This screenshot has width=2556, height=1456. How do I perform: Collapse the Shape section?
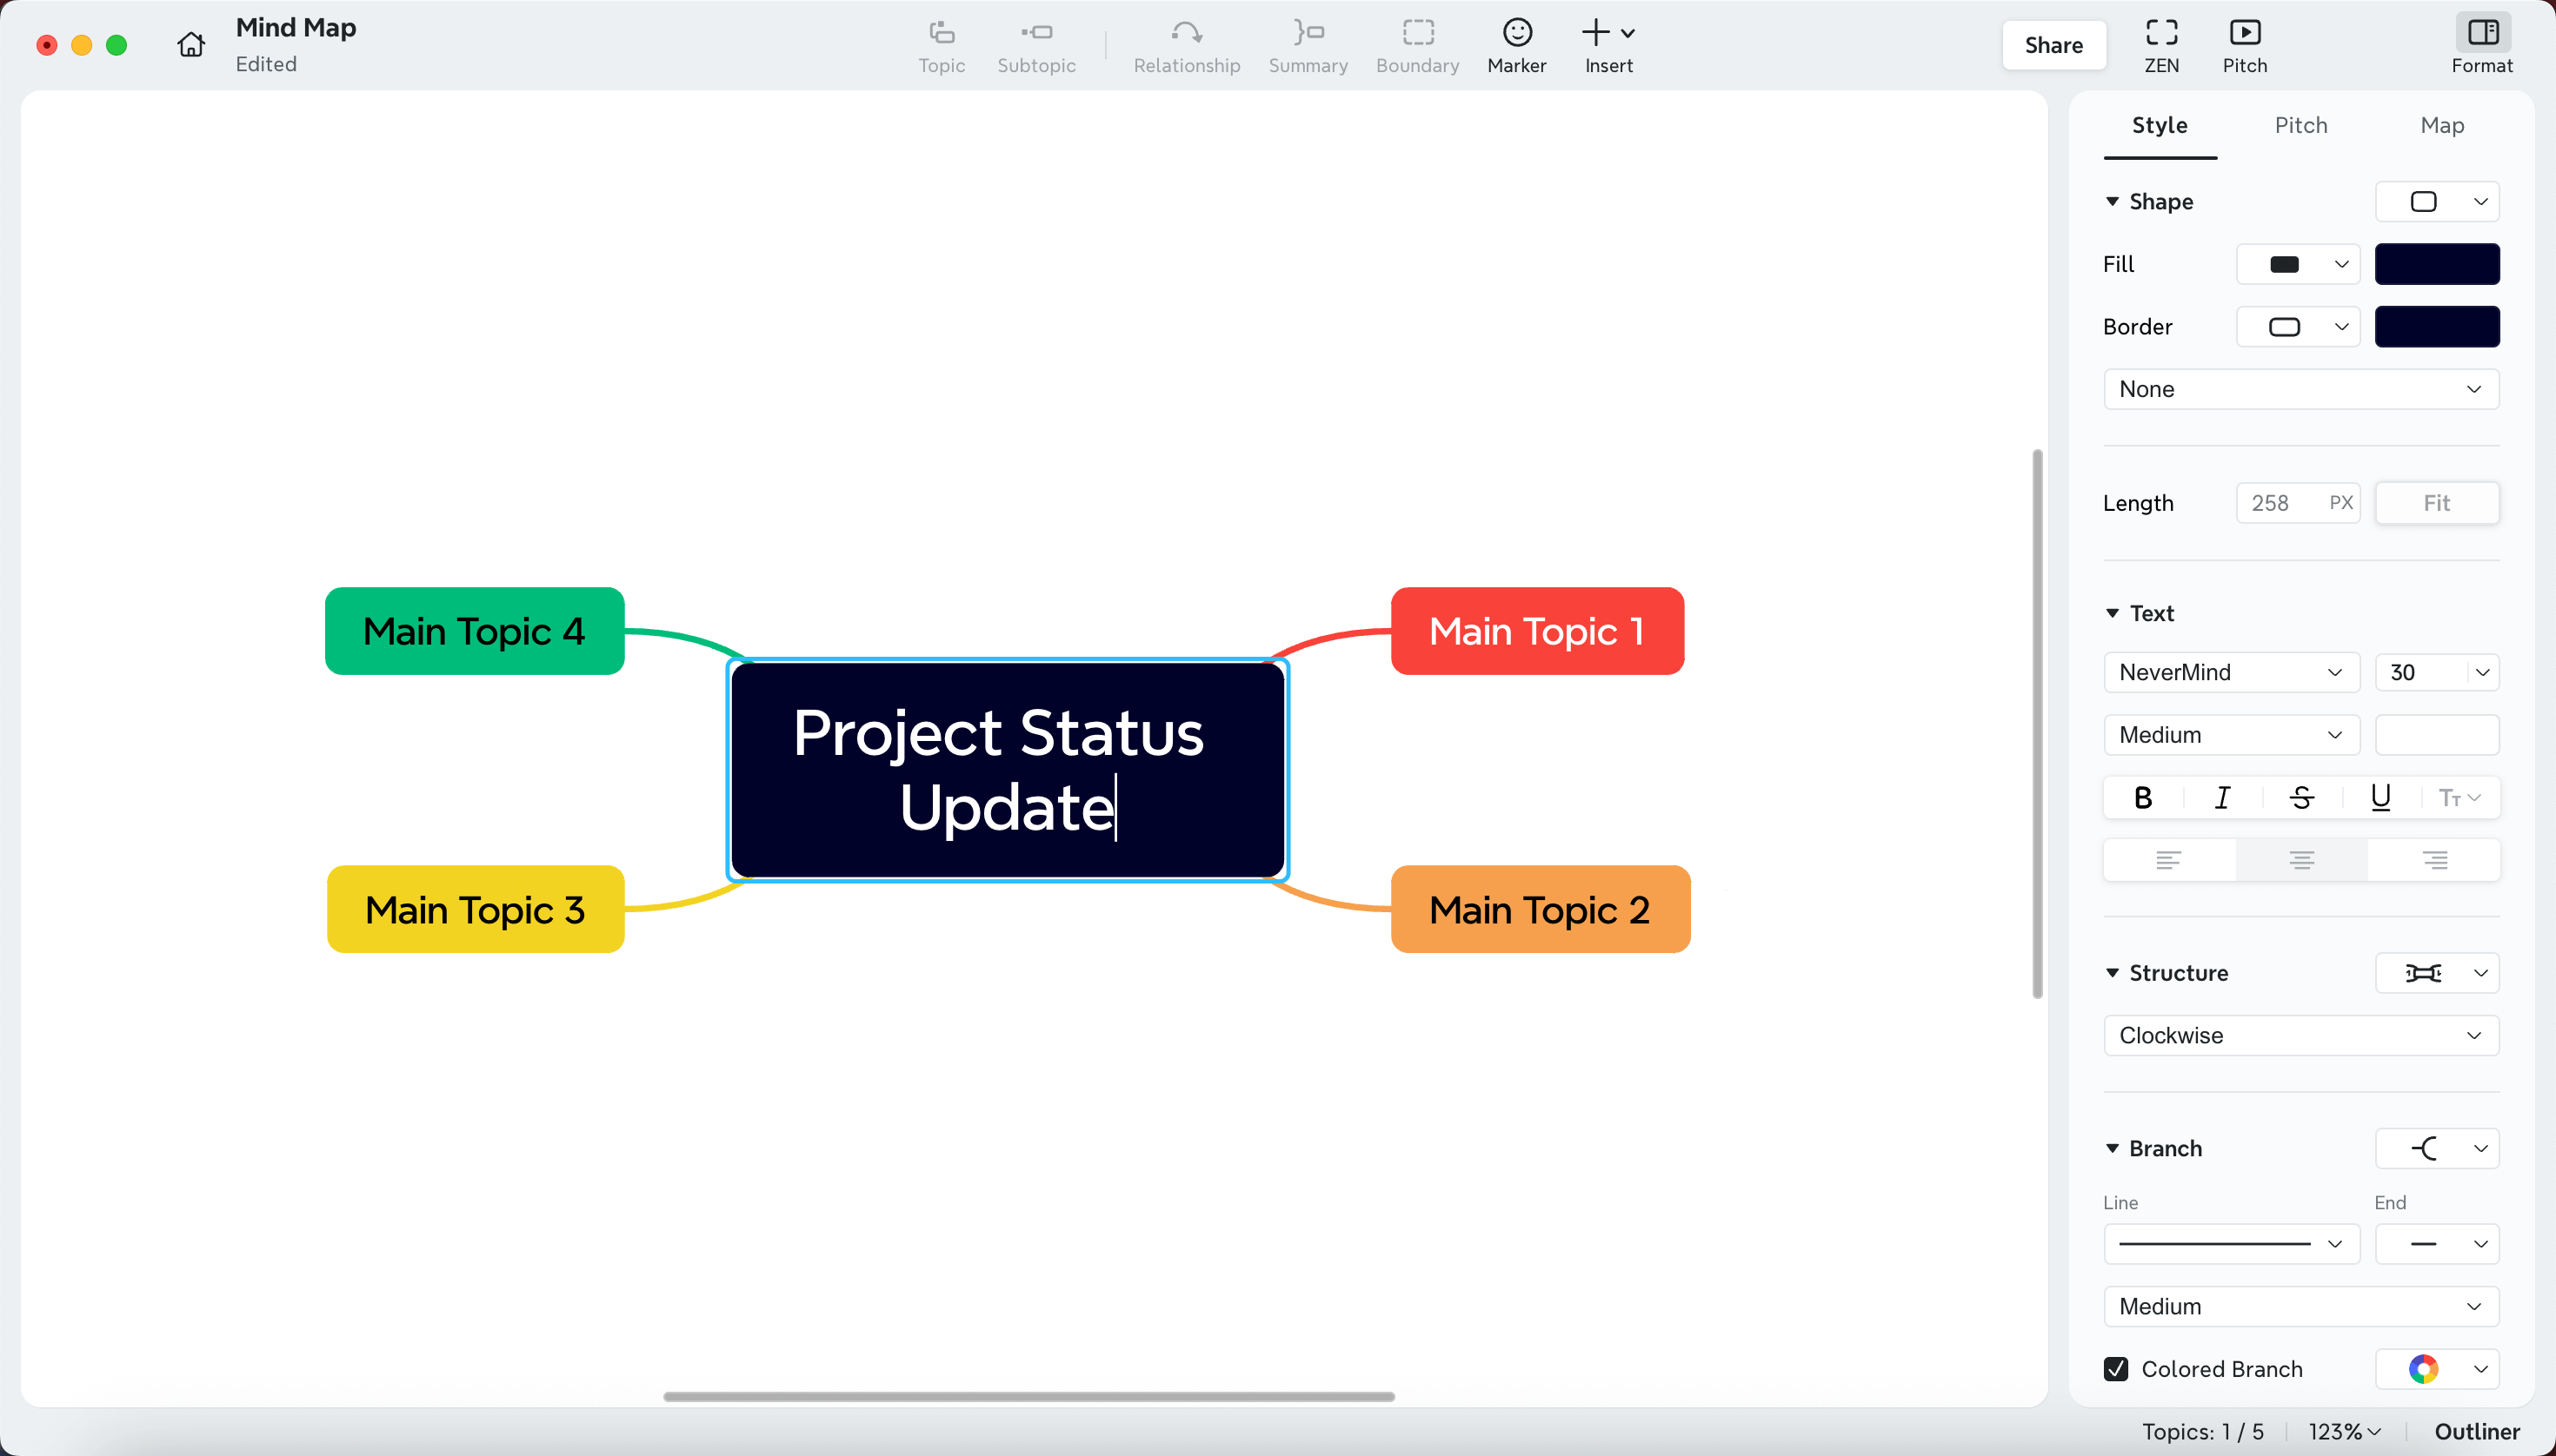pos(2112,202)
